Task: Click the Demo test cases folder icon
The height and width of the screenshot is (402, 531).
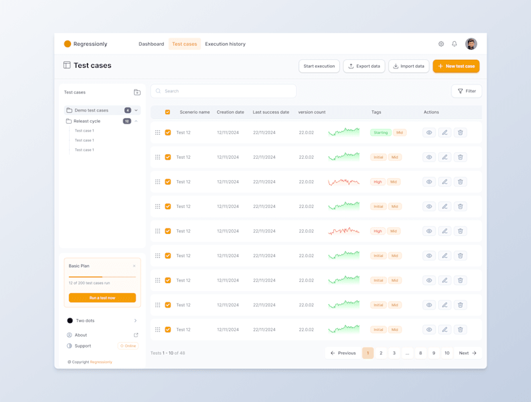Action: click(x=69, y=110)
